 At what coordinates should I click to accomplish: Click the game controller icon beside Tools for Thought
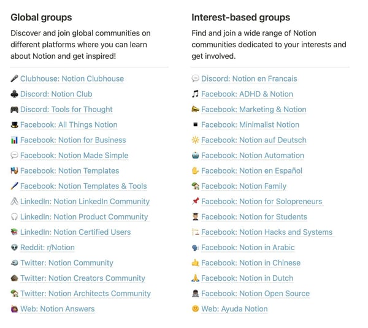(x=14, y=109)
